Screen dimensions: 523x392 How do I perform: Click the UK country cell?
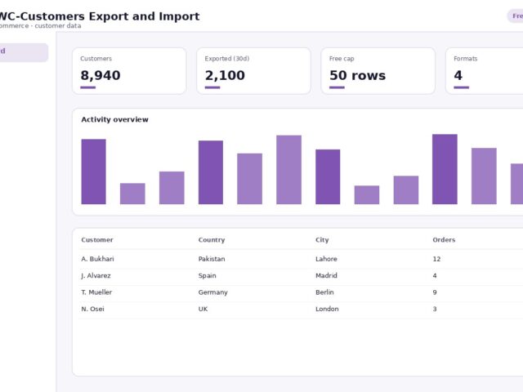[x=203, y=309]
